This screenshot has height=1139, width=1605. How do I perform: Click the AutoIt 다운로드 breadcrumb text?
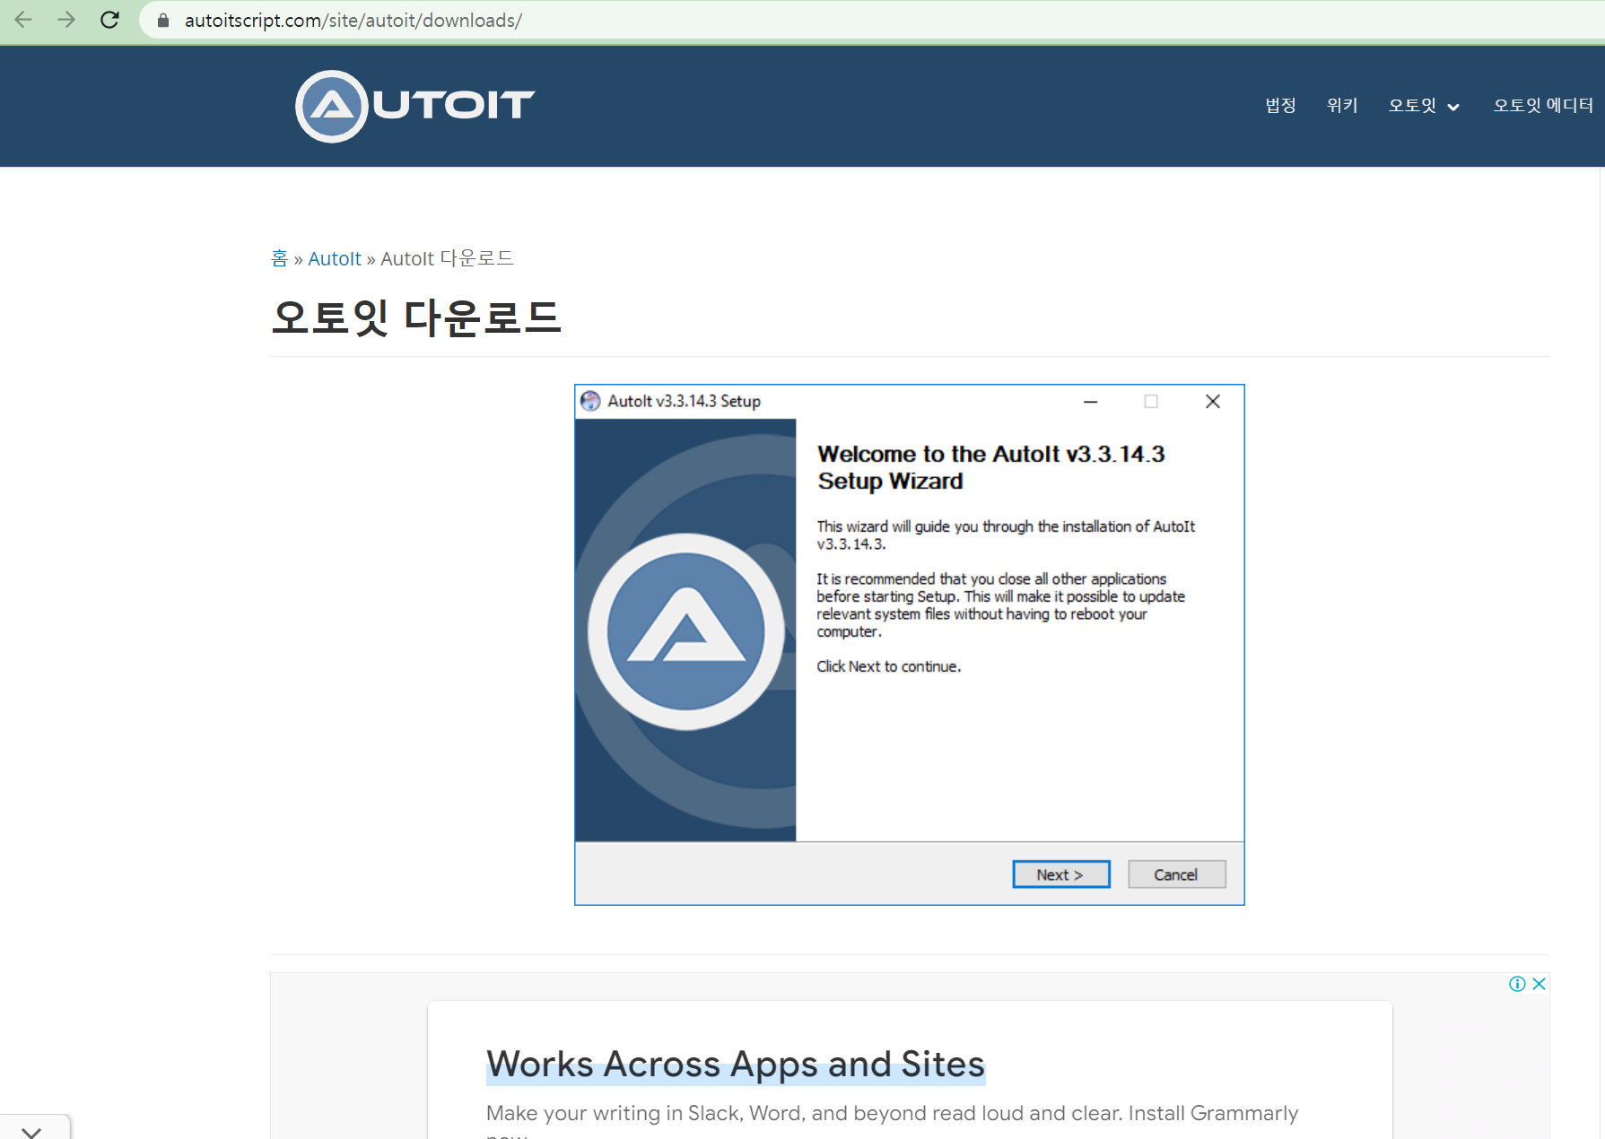pyautogui.click(x=447, y=258)
